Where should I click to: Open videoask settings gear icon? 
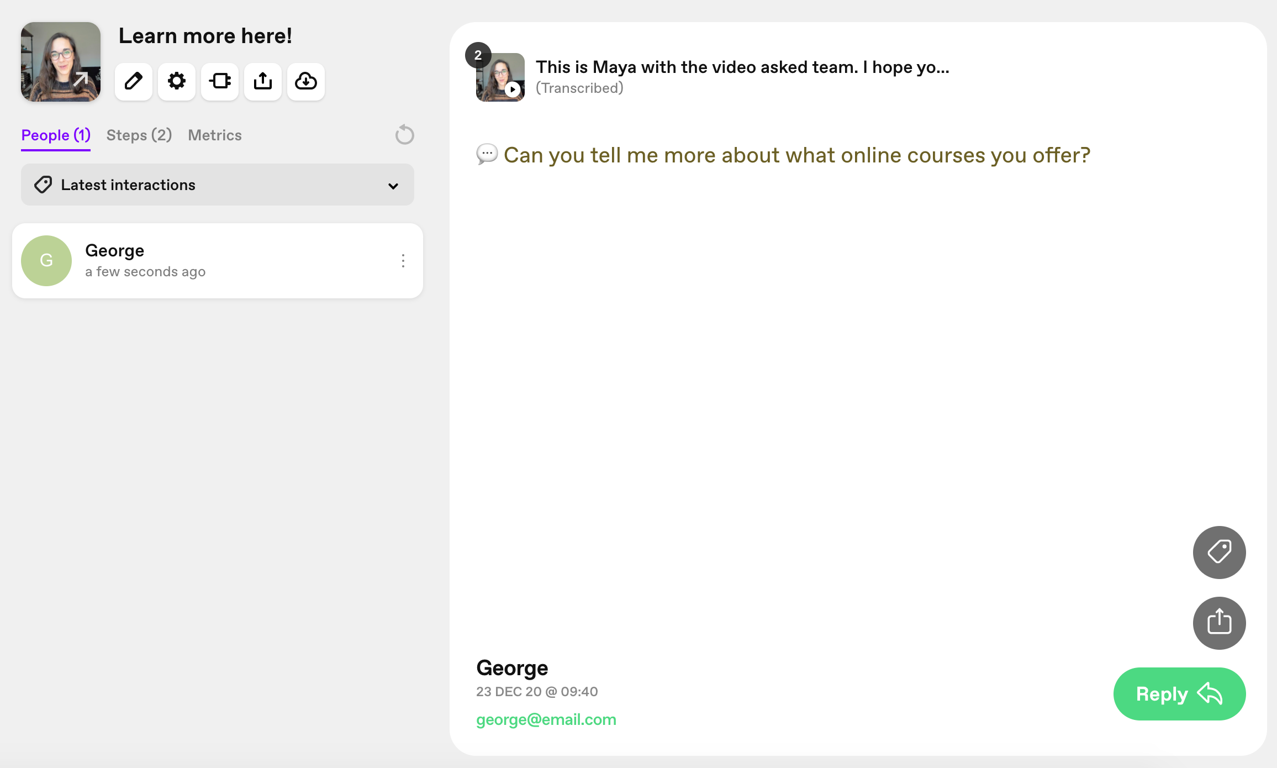pyautogui.click(x=177, y=81)
